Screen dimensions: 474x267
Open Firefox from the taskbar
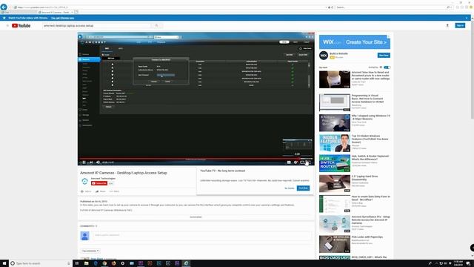113,263
